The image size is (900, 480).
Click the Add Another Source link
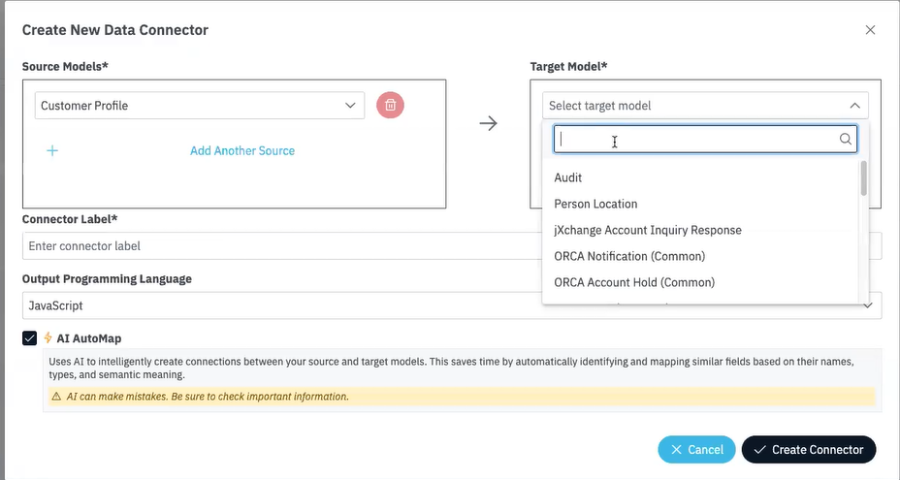242,151
